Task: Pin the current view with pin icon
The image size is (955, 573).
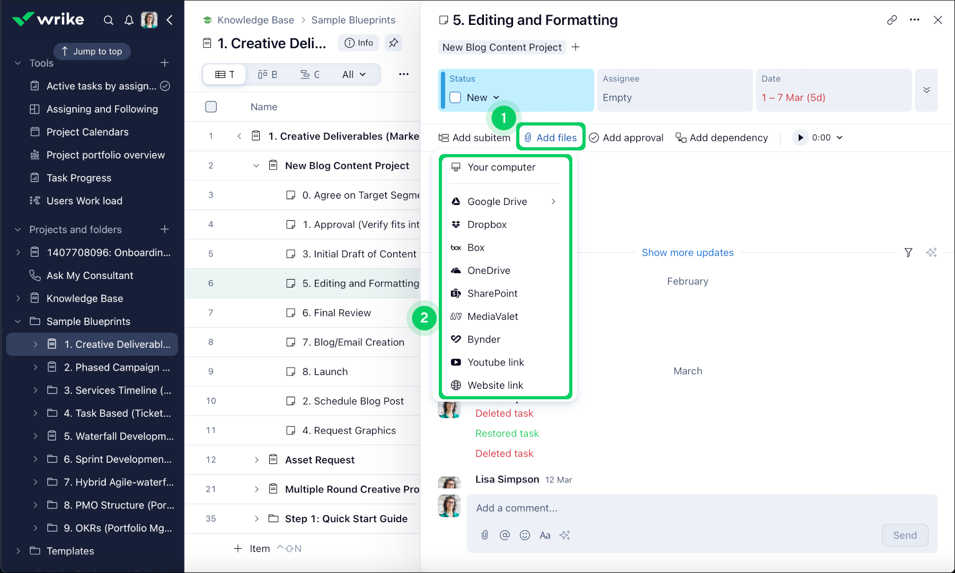Action: pyautogui.click(x=393, y=43)
